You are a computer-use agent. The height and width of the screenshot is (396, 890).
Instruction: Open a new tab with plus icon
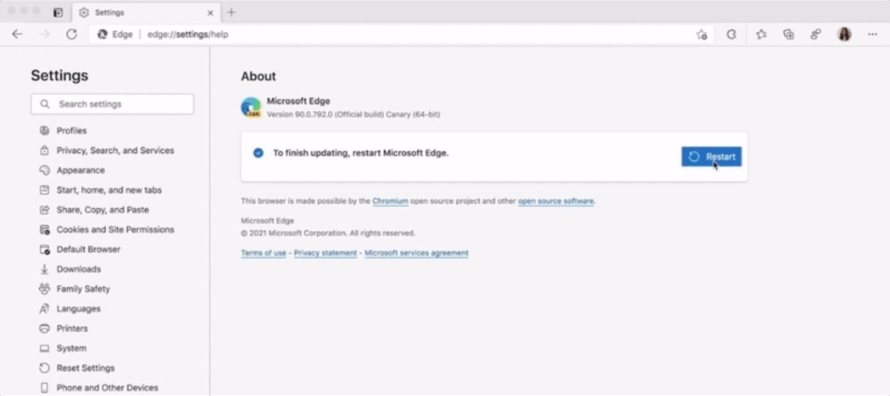[x=231, y=12]
